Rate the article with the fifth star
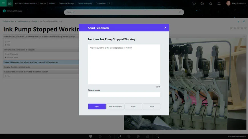The image size is (248, 139). point(245,28)
